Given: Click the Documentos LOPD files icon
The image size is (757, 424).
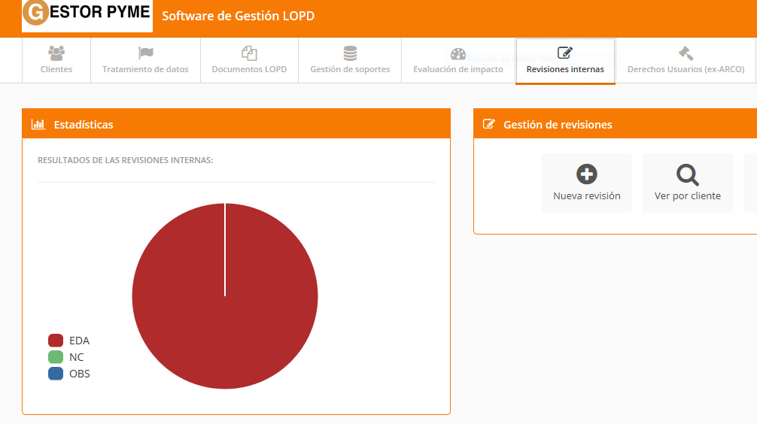Looking at the screenshot, I should (x=249, y=53).
